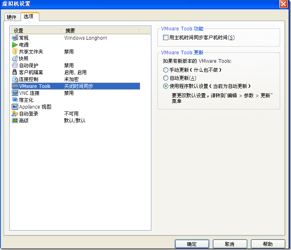Click the 摘要 column header
The width and height of the screenshot is (291, 250).
pos(100,30)
